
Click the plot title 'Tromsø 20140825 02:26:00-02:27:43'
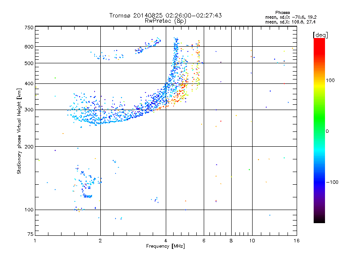[x=165, y=15]
